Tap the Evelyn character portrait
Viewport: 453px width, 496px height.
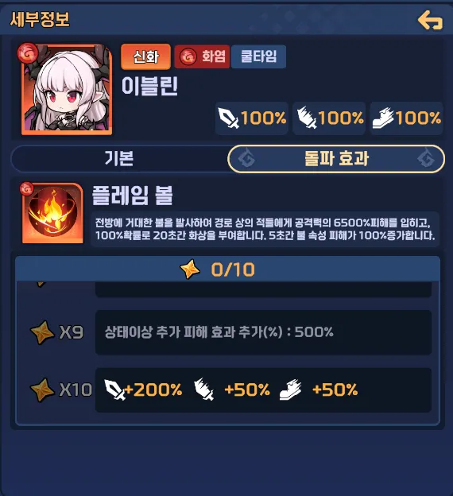(x=67, y=90)
